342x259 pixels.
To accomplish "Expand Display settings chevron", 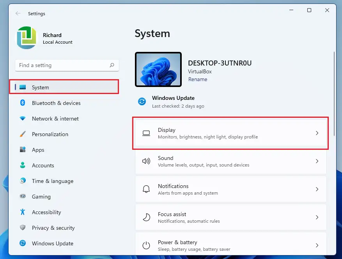I will pos(317,133).
